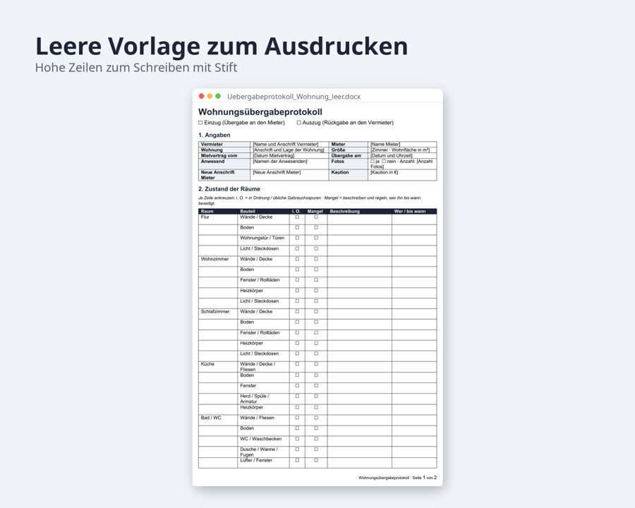Screen dimensions: 635x508
Task: Tick the Mangel box for Schlafzimmer Wände / Decke
Action: click(x=316, y=312)
